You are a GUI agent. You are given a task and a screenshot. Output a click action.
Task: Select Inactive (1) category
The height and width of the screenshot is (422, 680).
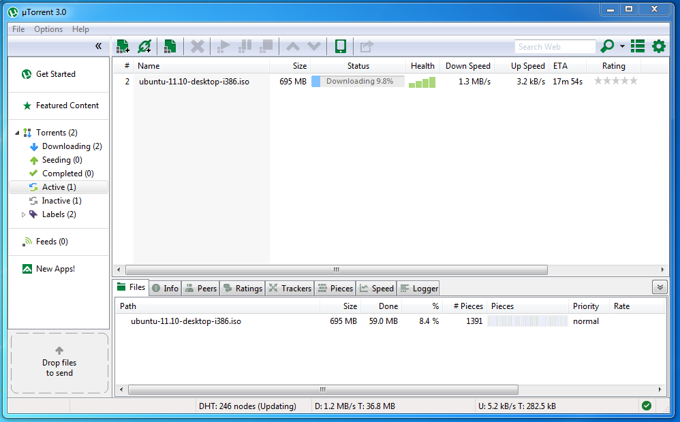pyautogui.click(x=61, y=201)
